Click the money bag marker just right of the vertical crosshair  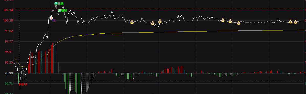[160, 21]
